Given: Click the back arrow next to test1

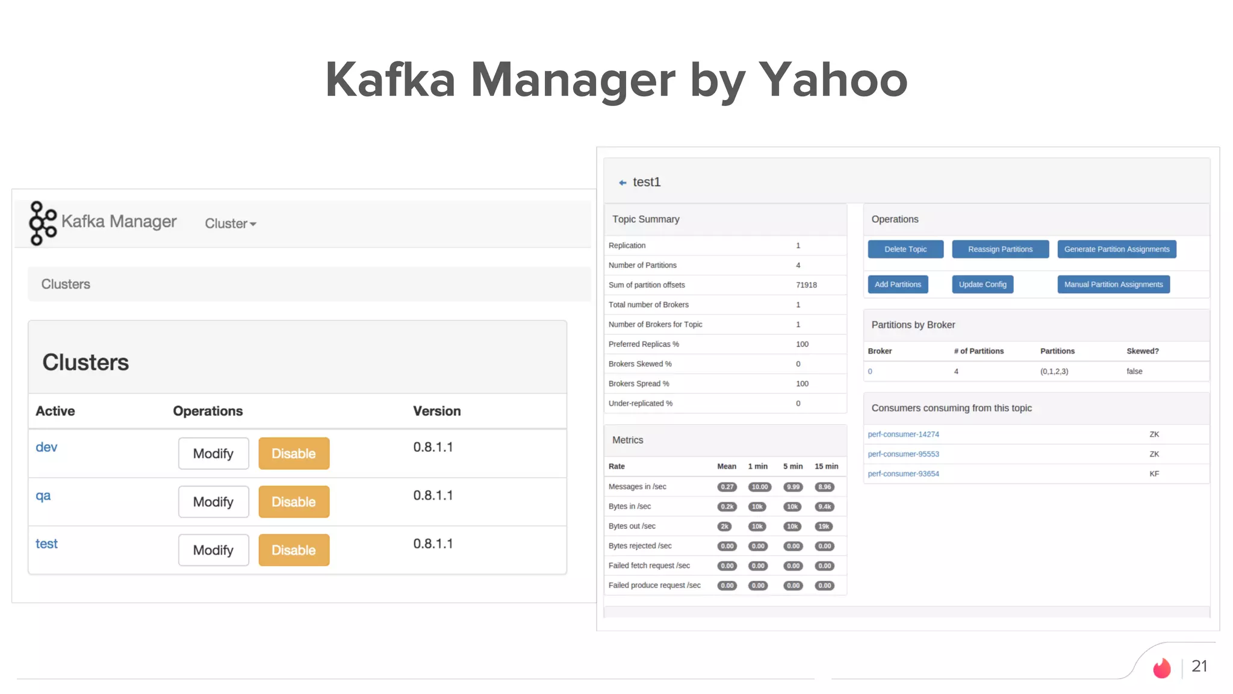Looking at the screenshot, I should click(x=623, y=183).
